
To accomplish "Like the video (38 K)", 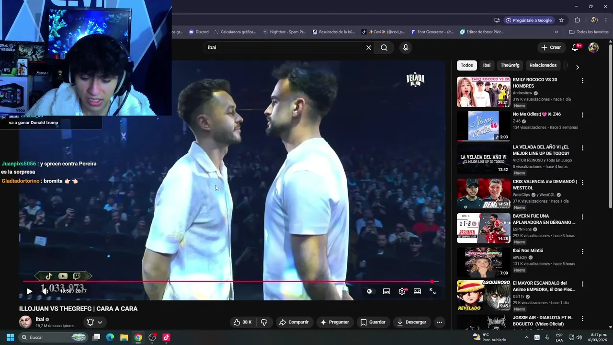I will point(242,322).
